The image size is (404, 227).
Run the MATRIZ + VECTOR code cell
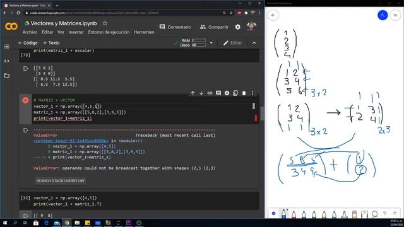(x=25, y=100)
